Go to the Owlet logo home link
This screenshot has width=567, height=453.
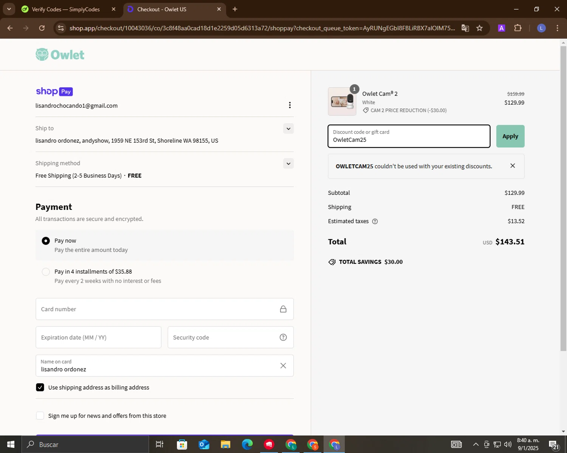pos(60,55)
